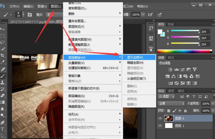Add a Channel Mixer adjustment
Viewport: 215px width, 139px height.
coord(192,76)
